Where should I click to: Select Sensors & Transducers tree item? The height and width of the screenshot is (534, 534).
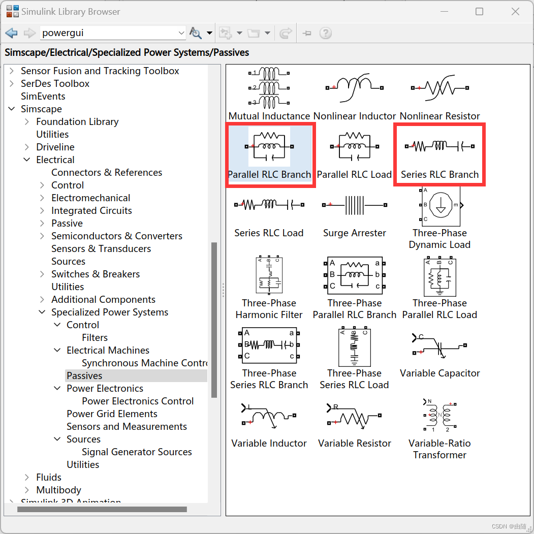[x=101, y=248]
